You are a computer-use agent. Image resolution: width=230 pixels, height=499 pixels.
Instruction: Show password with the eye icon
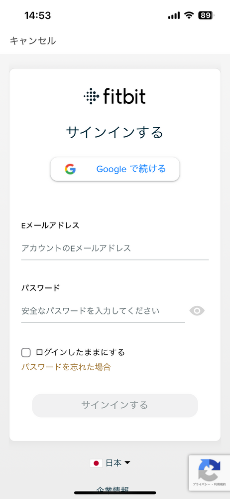(x=197, y=311)
